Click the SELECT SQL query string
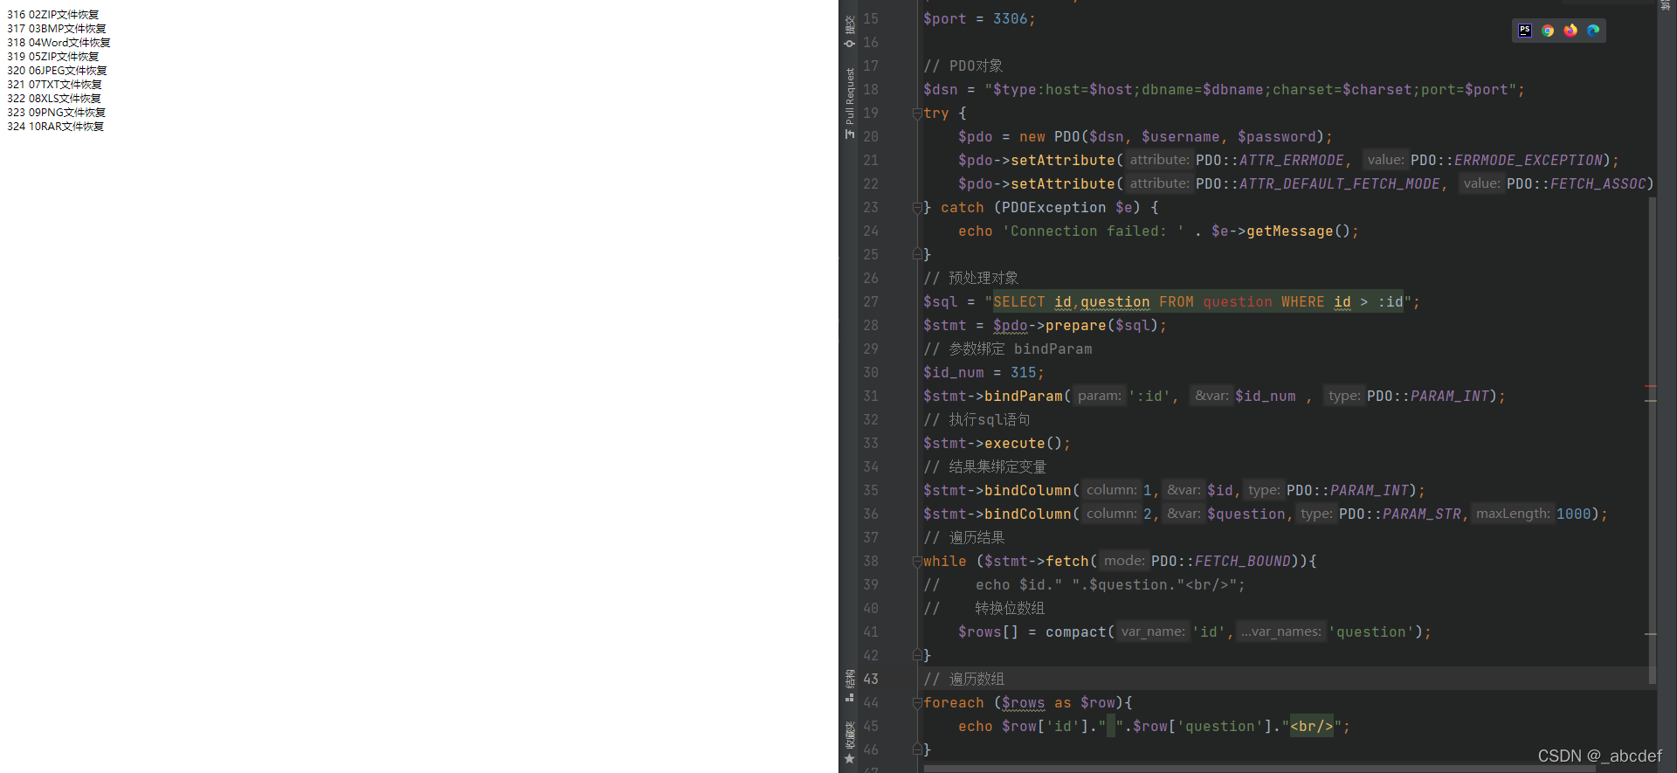Viewport: 1677px width, 773px height. coord(1198,302)
